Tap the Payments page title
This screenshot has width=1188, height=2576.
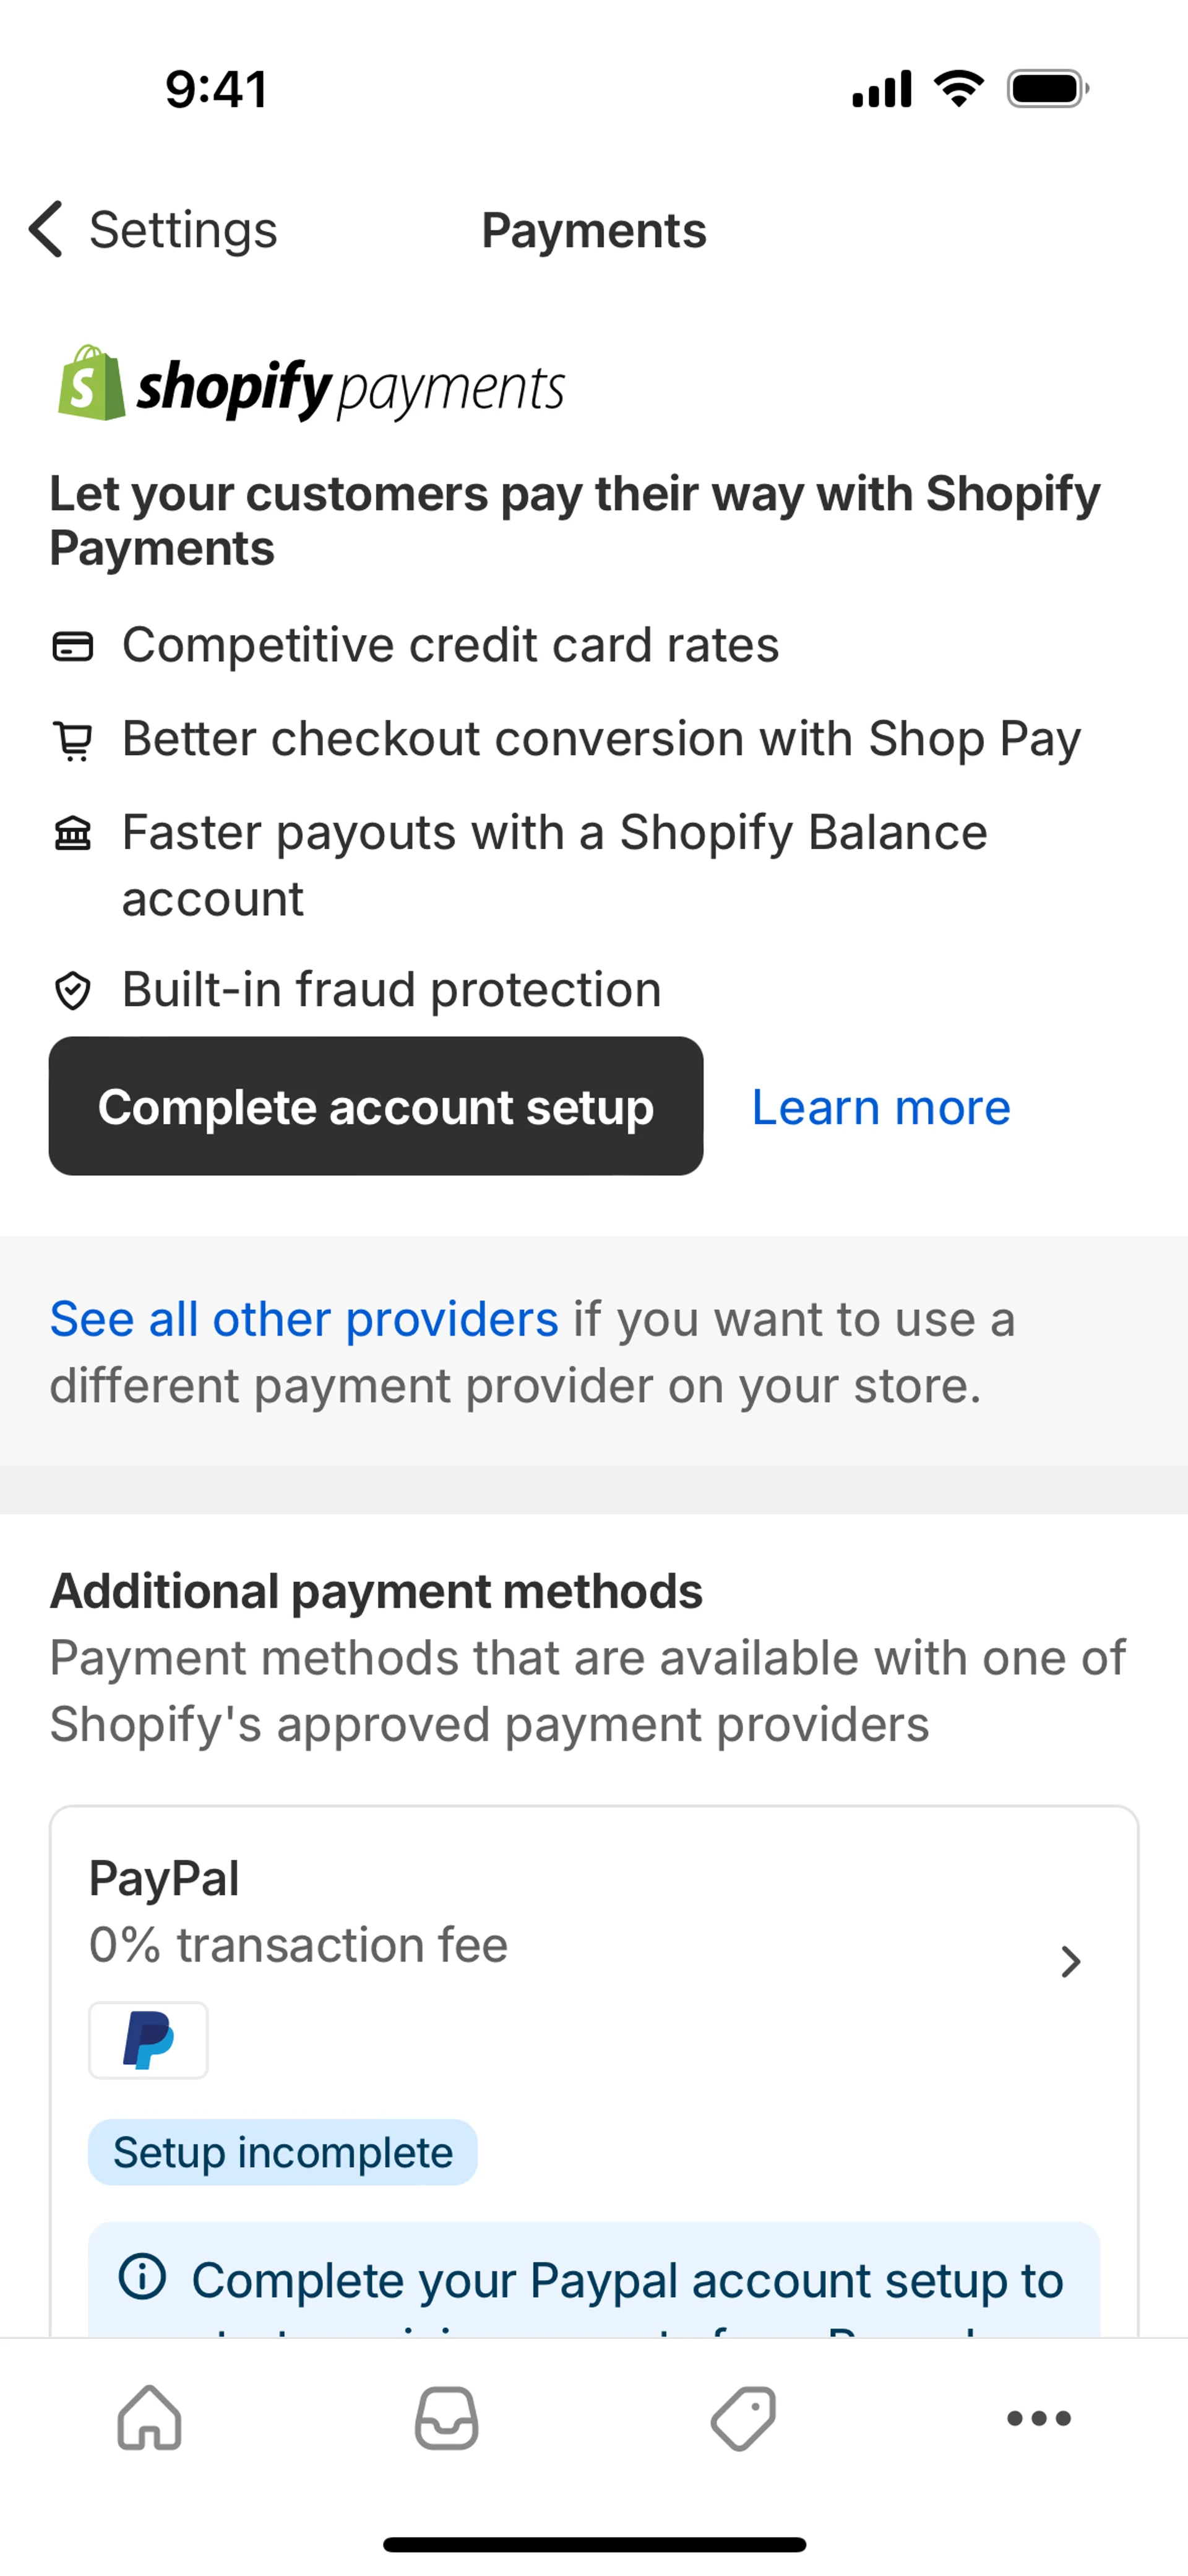coord(594,230)
